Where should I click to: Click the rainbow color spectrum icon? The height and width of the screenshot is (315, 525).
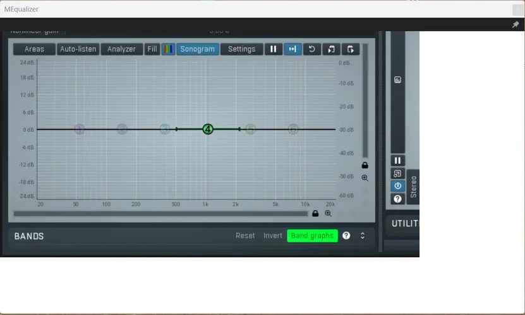[168, 49]
